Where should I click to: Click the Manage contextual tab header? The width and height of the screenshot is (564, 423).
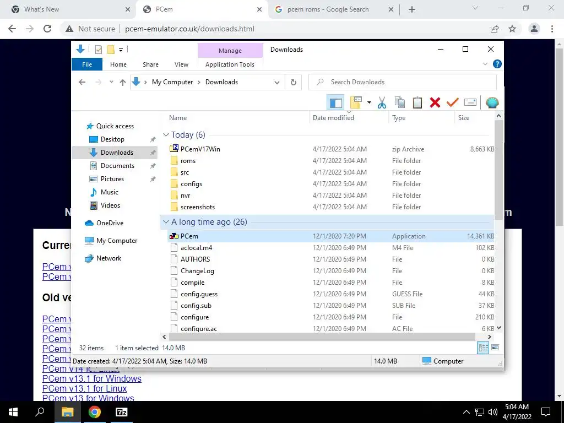230,51
